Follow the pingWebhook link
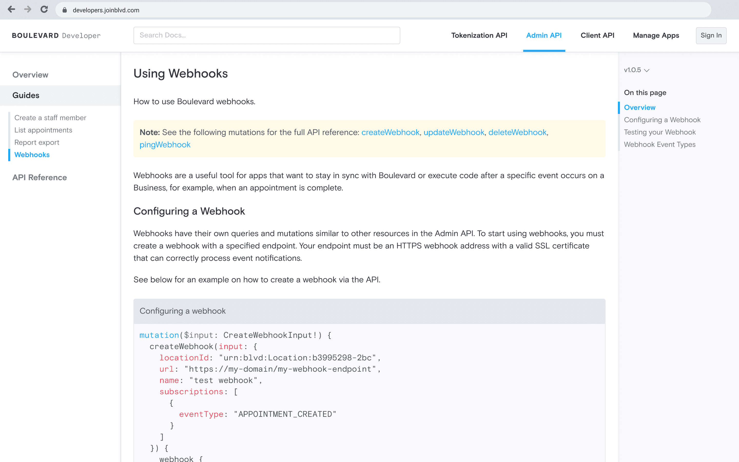 pyautogui.click(x=165, y=145)
